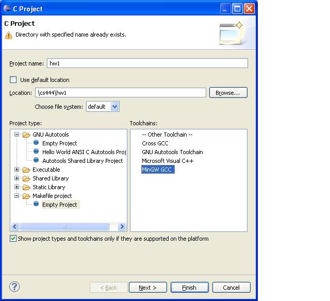Collapse the GNU Autotools tree node
This screenshot has width=330, height=301.
pos(16,135)
